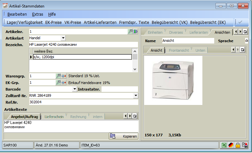Screen dimensions: 252x153
Task: Switch to the Frontansicht image tab
Action: [x=179, y=50]
